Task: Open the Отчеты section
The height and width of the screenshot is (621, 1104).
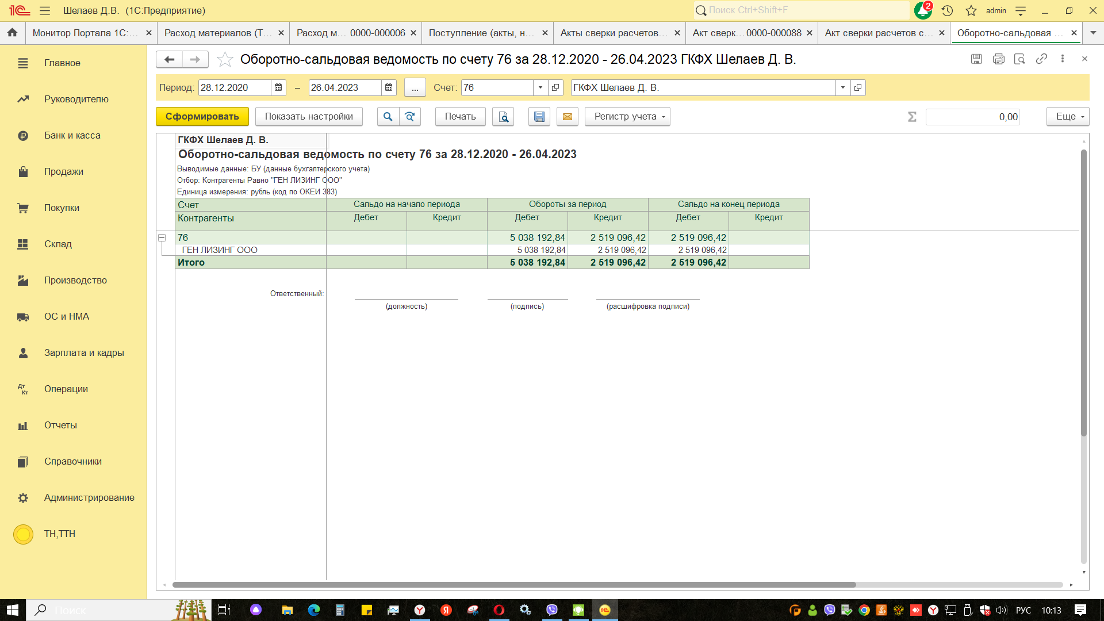Action: click(60, 425)
